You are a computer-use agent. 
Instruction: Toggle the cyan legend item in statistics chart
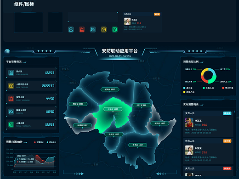pos(51,142)
